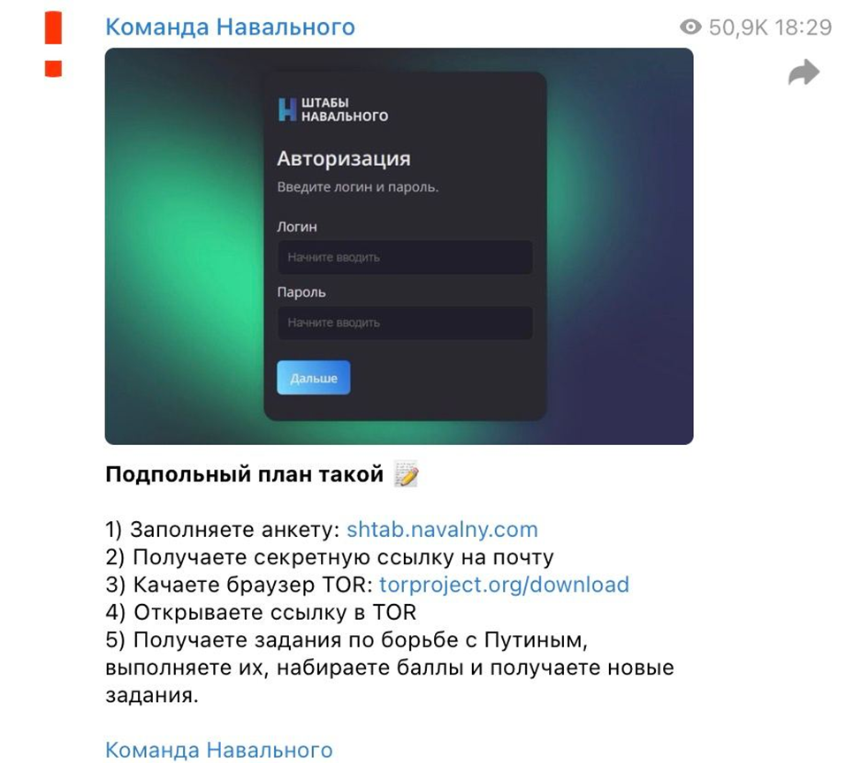Click the Команда Навального signature at bottom
This screenshot has height=763, width=861.
[219, 750]
